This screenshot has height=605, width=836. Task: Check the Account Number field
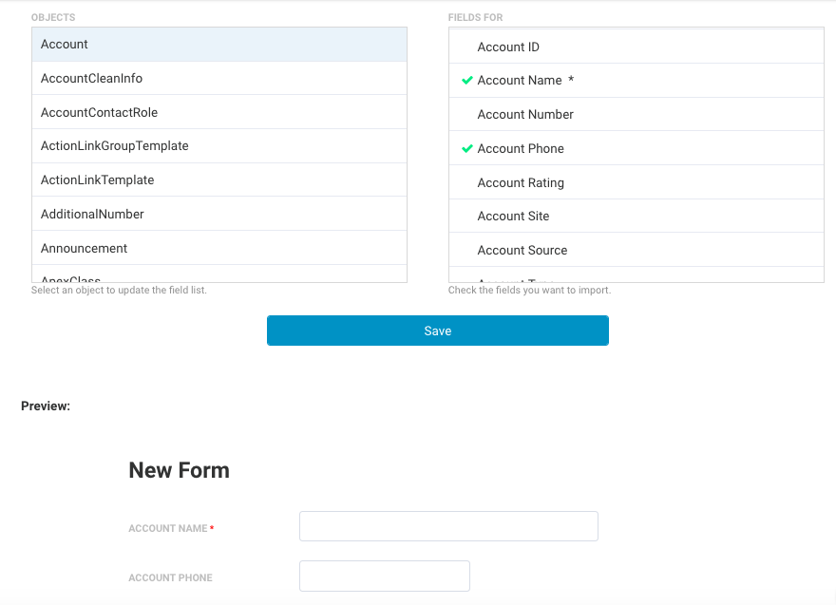click(636, 114)
